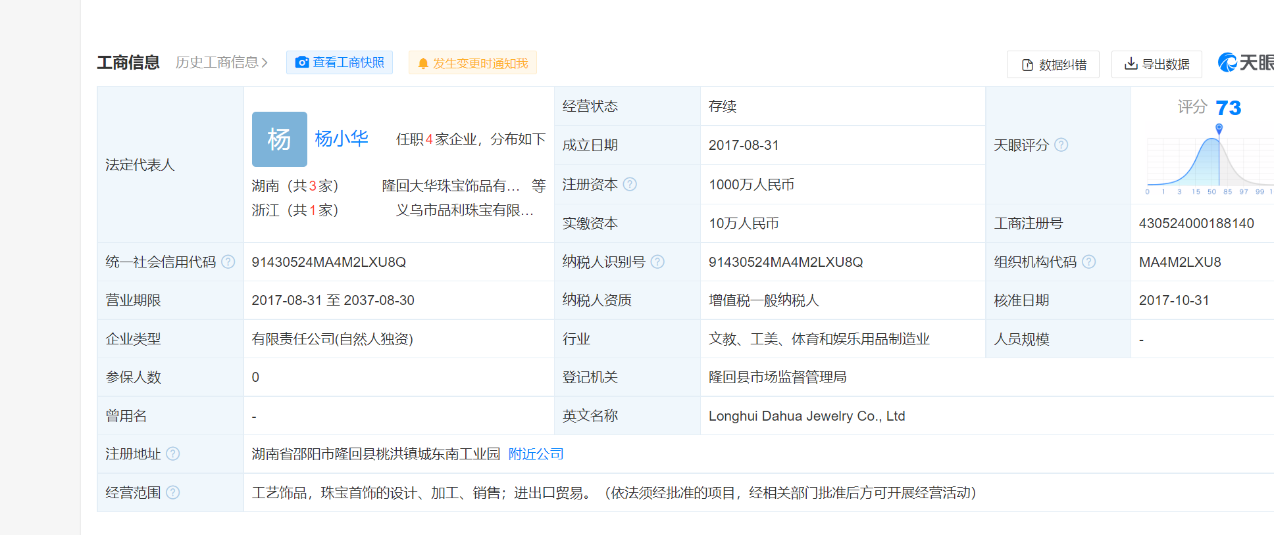1274x535 pixels.
Task: Click the 杨 avatar tile
Action: click(280, 139)
